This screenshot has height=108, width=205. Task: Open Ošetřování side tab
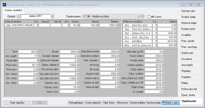(191, 53)
